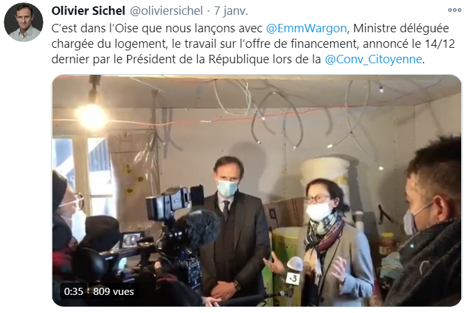Visit the @EmmWargon mention
The height and width of the screenshot is (313, 469).
click(x=306, y=28)
